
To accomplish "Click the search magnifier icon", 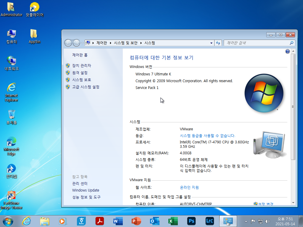I will [x=291, y=43].
